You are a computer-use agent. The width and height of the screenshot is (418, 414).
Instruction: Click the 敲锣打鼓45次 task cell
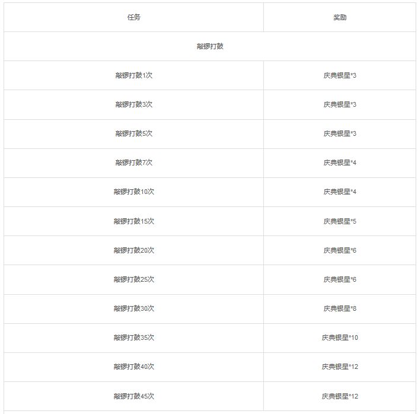tap(134, 396)
